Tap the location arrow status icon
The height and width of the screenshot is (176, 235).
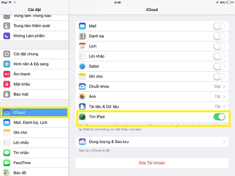coord(217,3)
